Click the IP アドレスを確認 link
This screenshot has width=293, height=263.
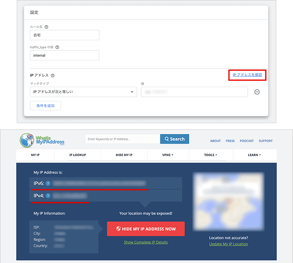coord(247,75)
